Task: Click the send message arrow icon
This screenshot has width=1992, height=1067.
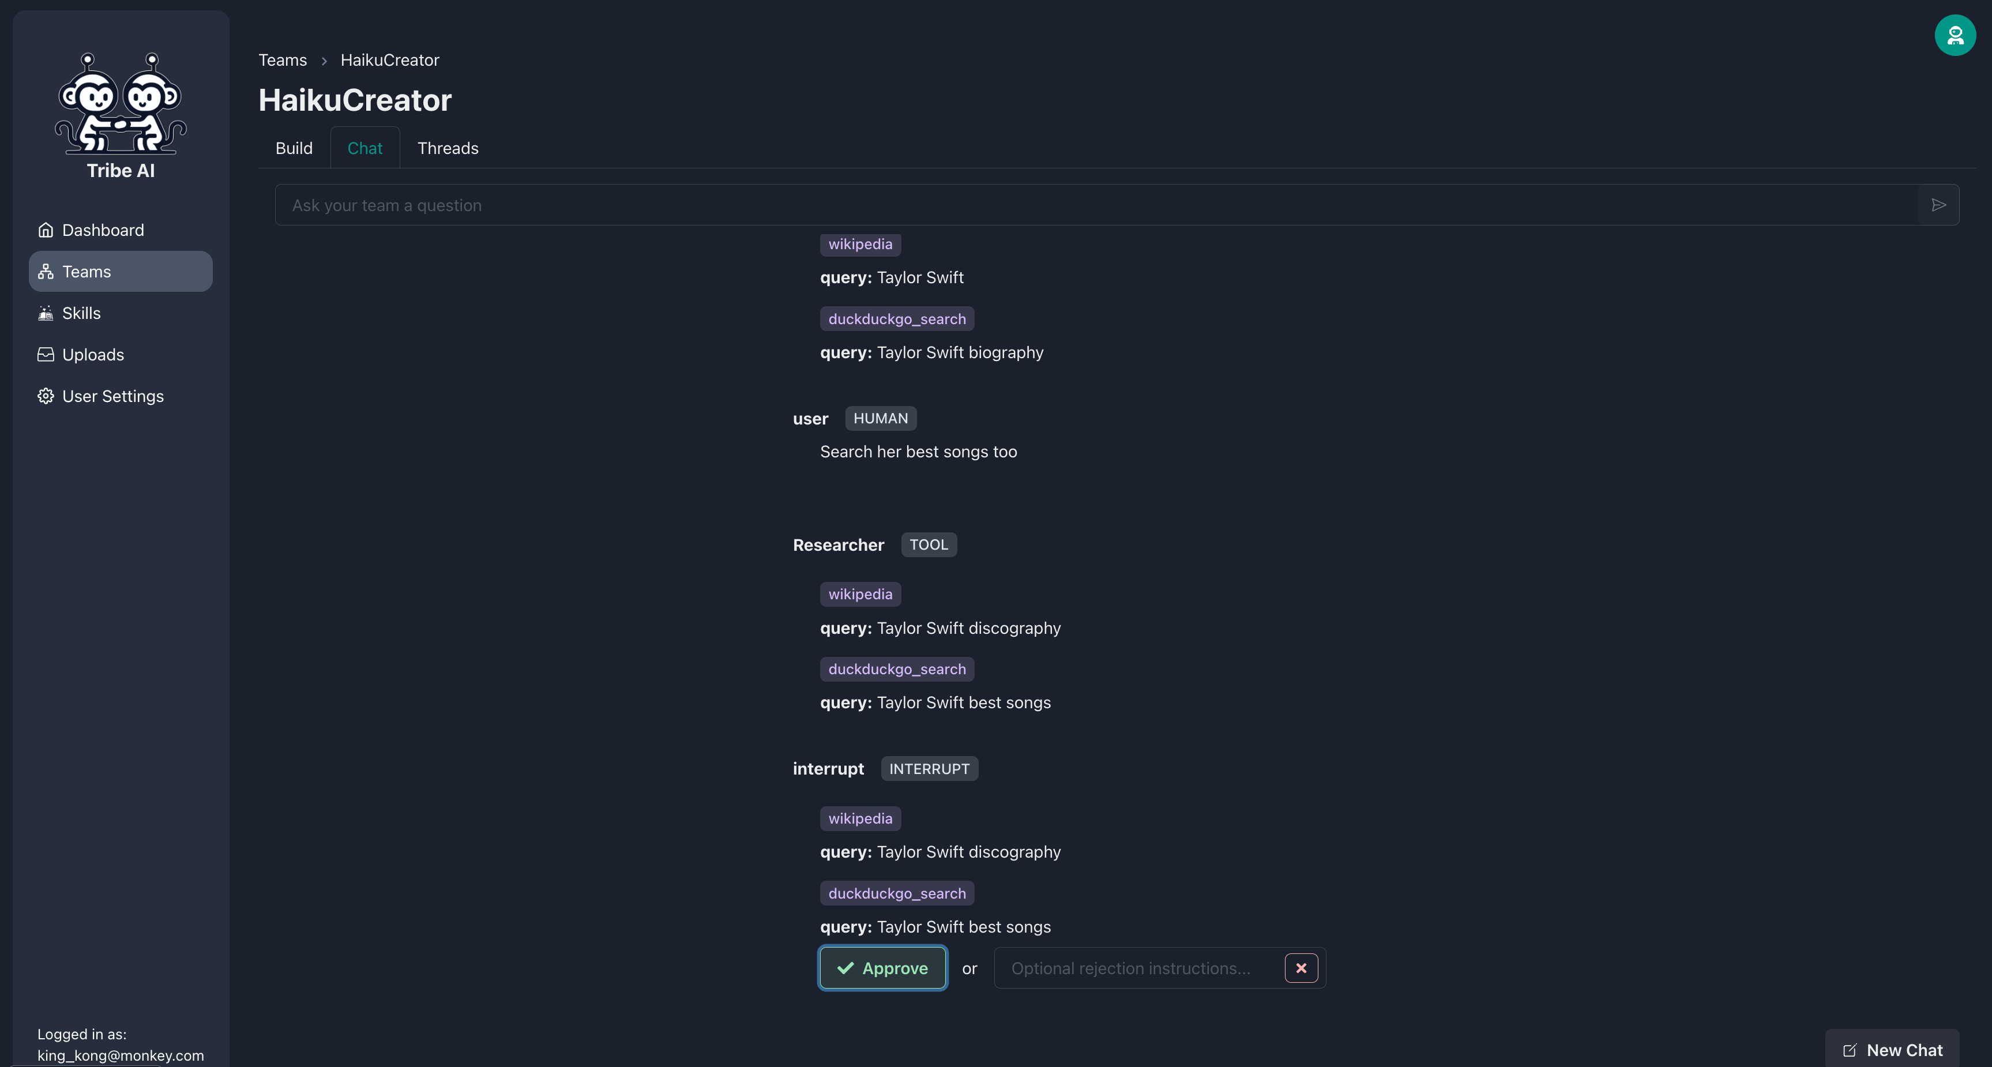Action: point(1938,205)
